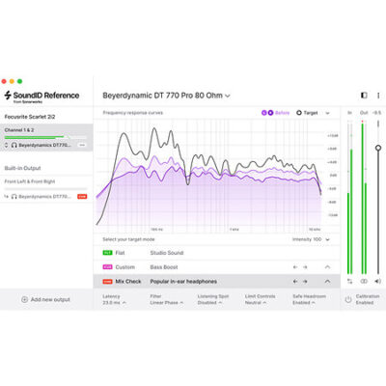The image size is (386, 386).
Task: Click the headphone icon under Built-in Output
Action: (14, 196)
